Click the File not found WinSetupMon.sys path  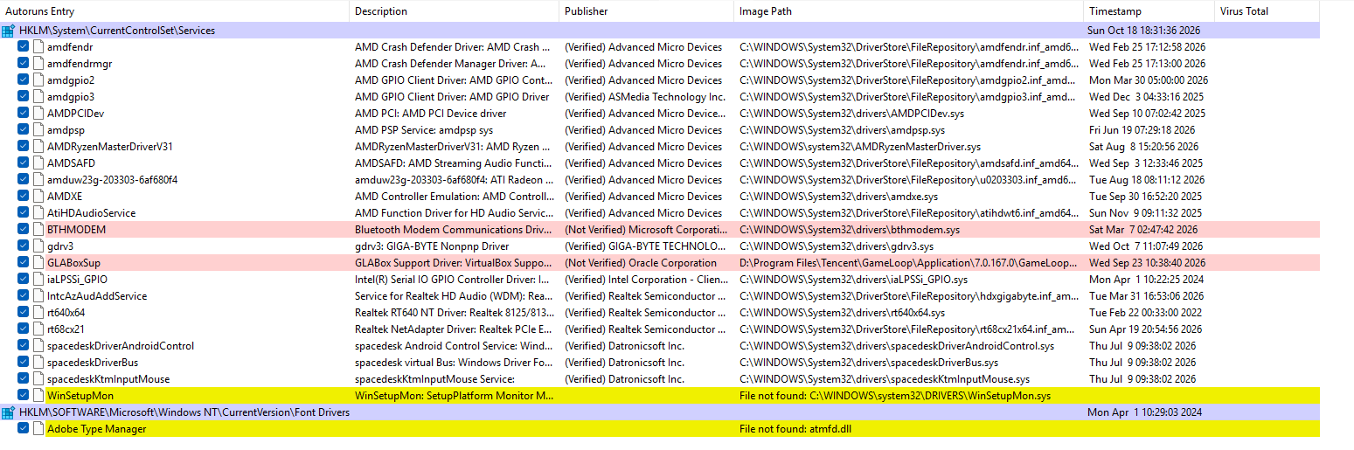895,396
